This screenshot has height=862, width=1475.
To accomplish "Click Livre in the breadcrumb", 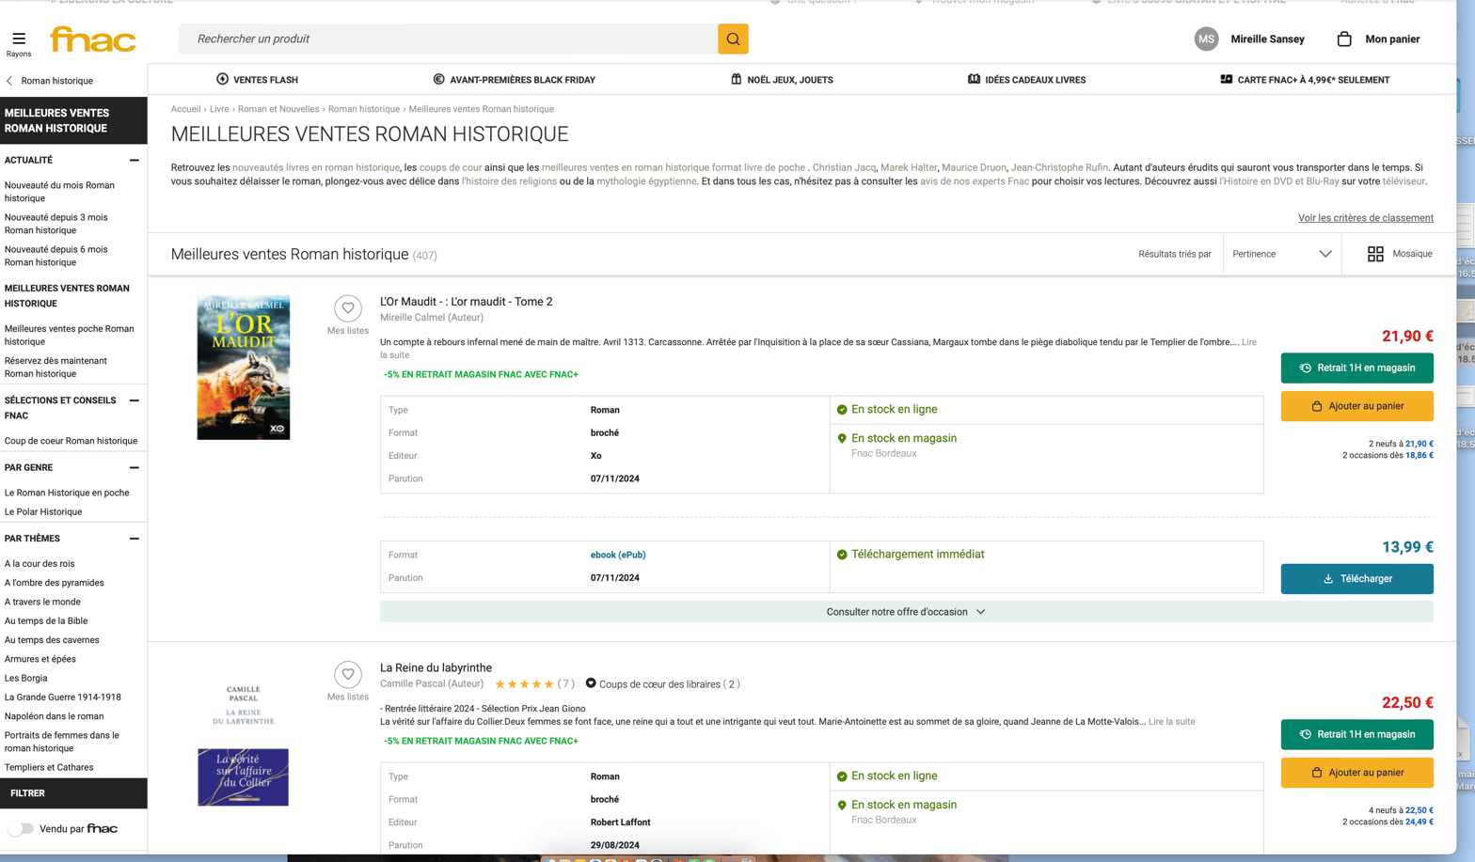I will (219, 109).
